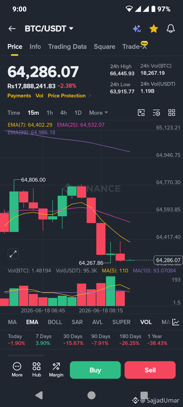Open the Trade-X tab
The height and width of the screenshot is (407, 183).
tap(135, 46)
